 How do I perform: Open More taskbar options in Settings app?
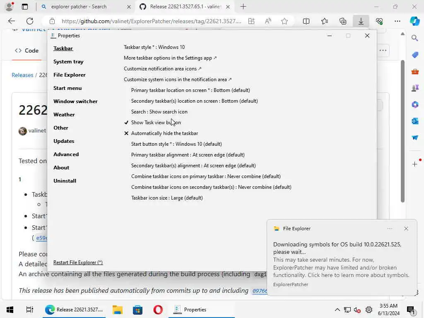click(170, 58)
